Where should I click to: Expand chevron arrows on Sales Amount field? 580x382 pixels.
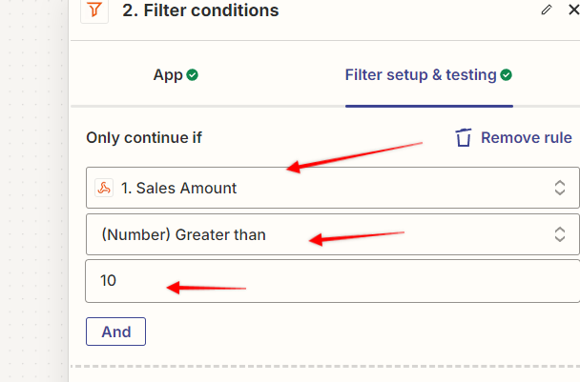pyautogui.click(x=560, y=188)
